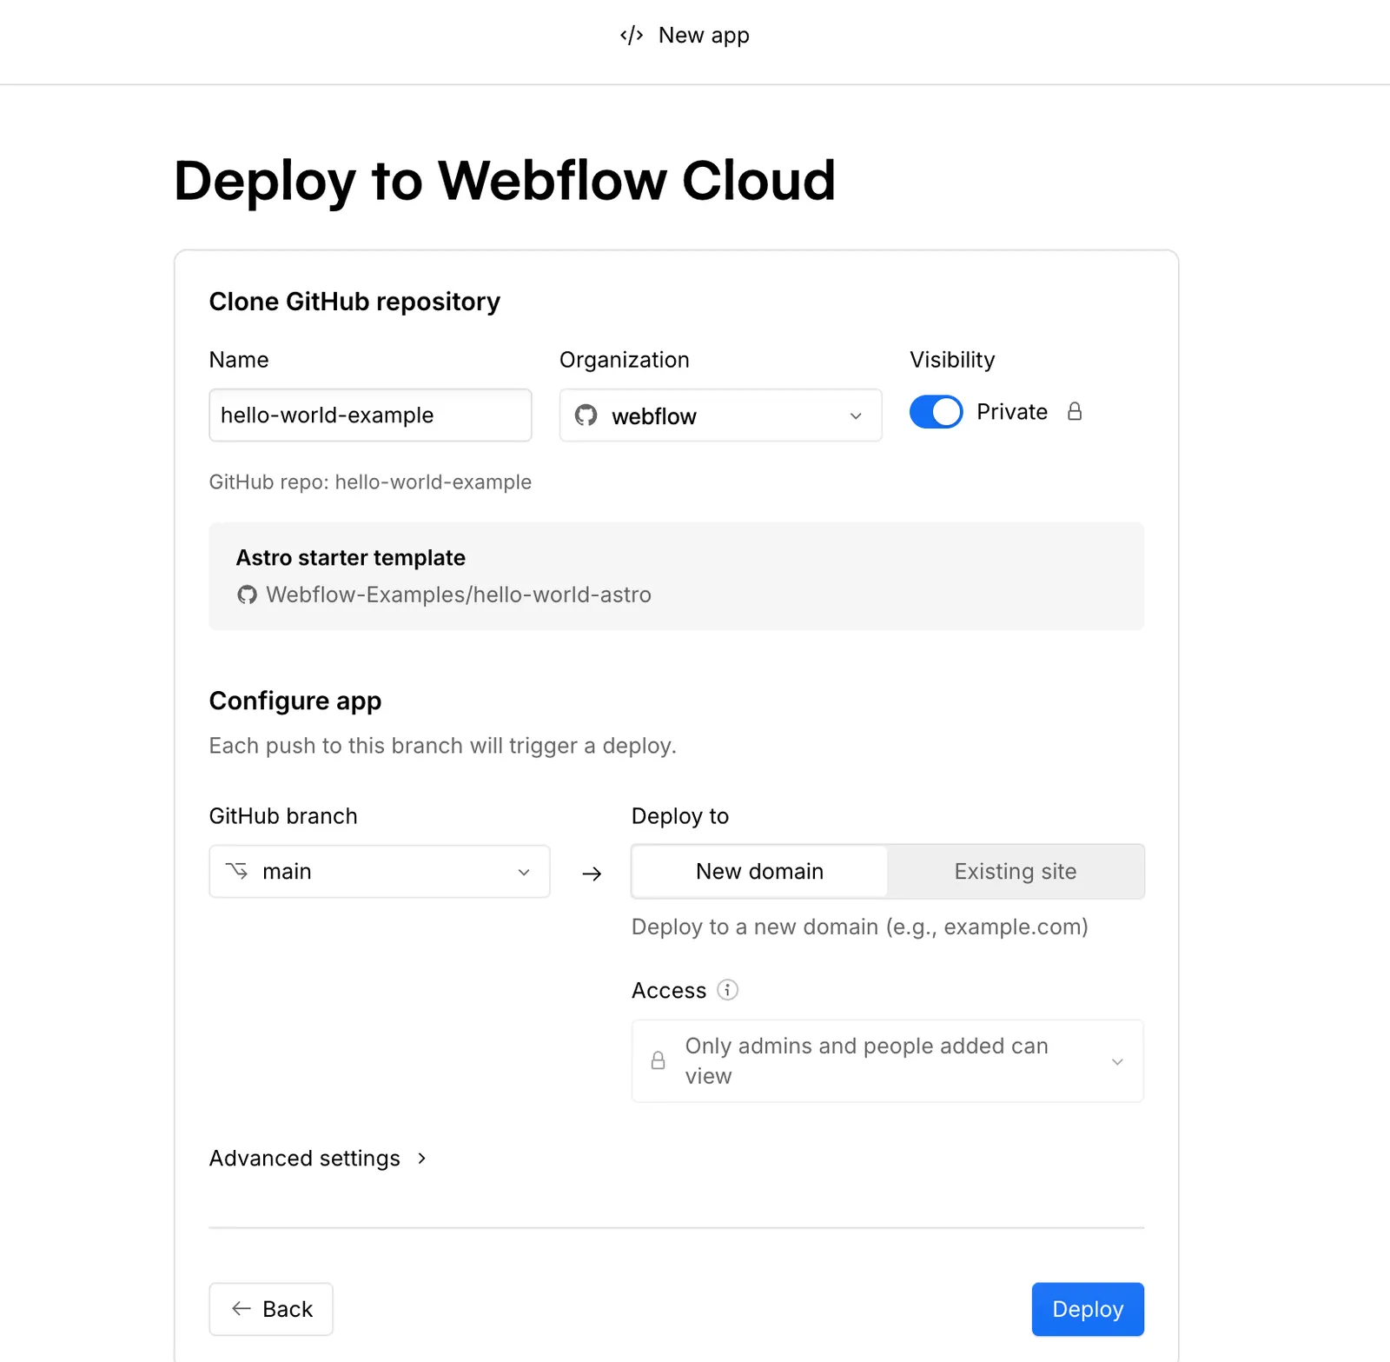This screenshot has width=1390, height=1362.
Task: Click the GitHub logo in Organization field
Action: tap(586, 415)
